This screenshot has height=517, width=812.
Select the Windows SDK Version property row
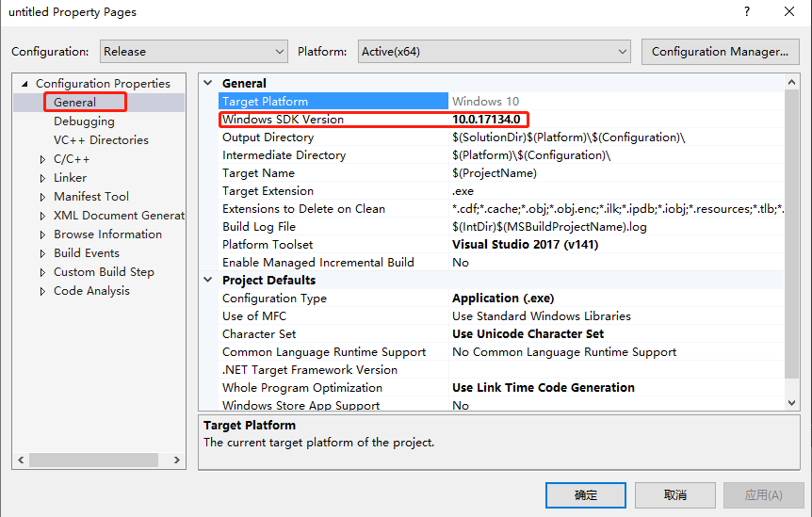(x=283, y=120)
